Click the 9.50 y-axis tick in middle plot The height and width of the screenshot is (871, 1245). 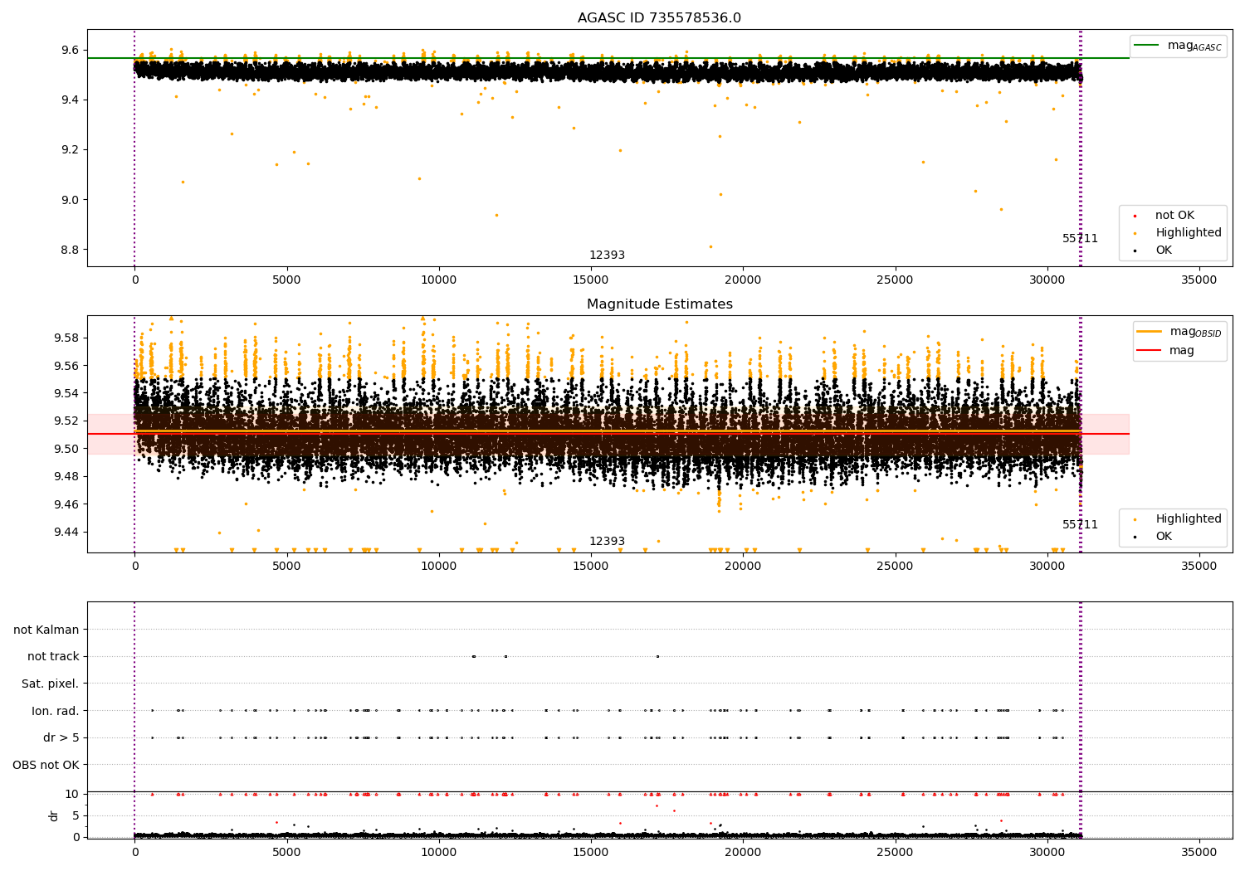point(66,449)
